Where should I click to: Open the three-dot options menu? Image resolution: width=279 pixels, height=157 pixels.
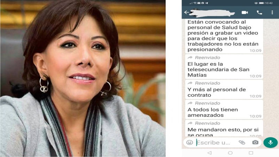pos(272,13)
